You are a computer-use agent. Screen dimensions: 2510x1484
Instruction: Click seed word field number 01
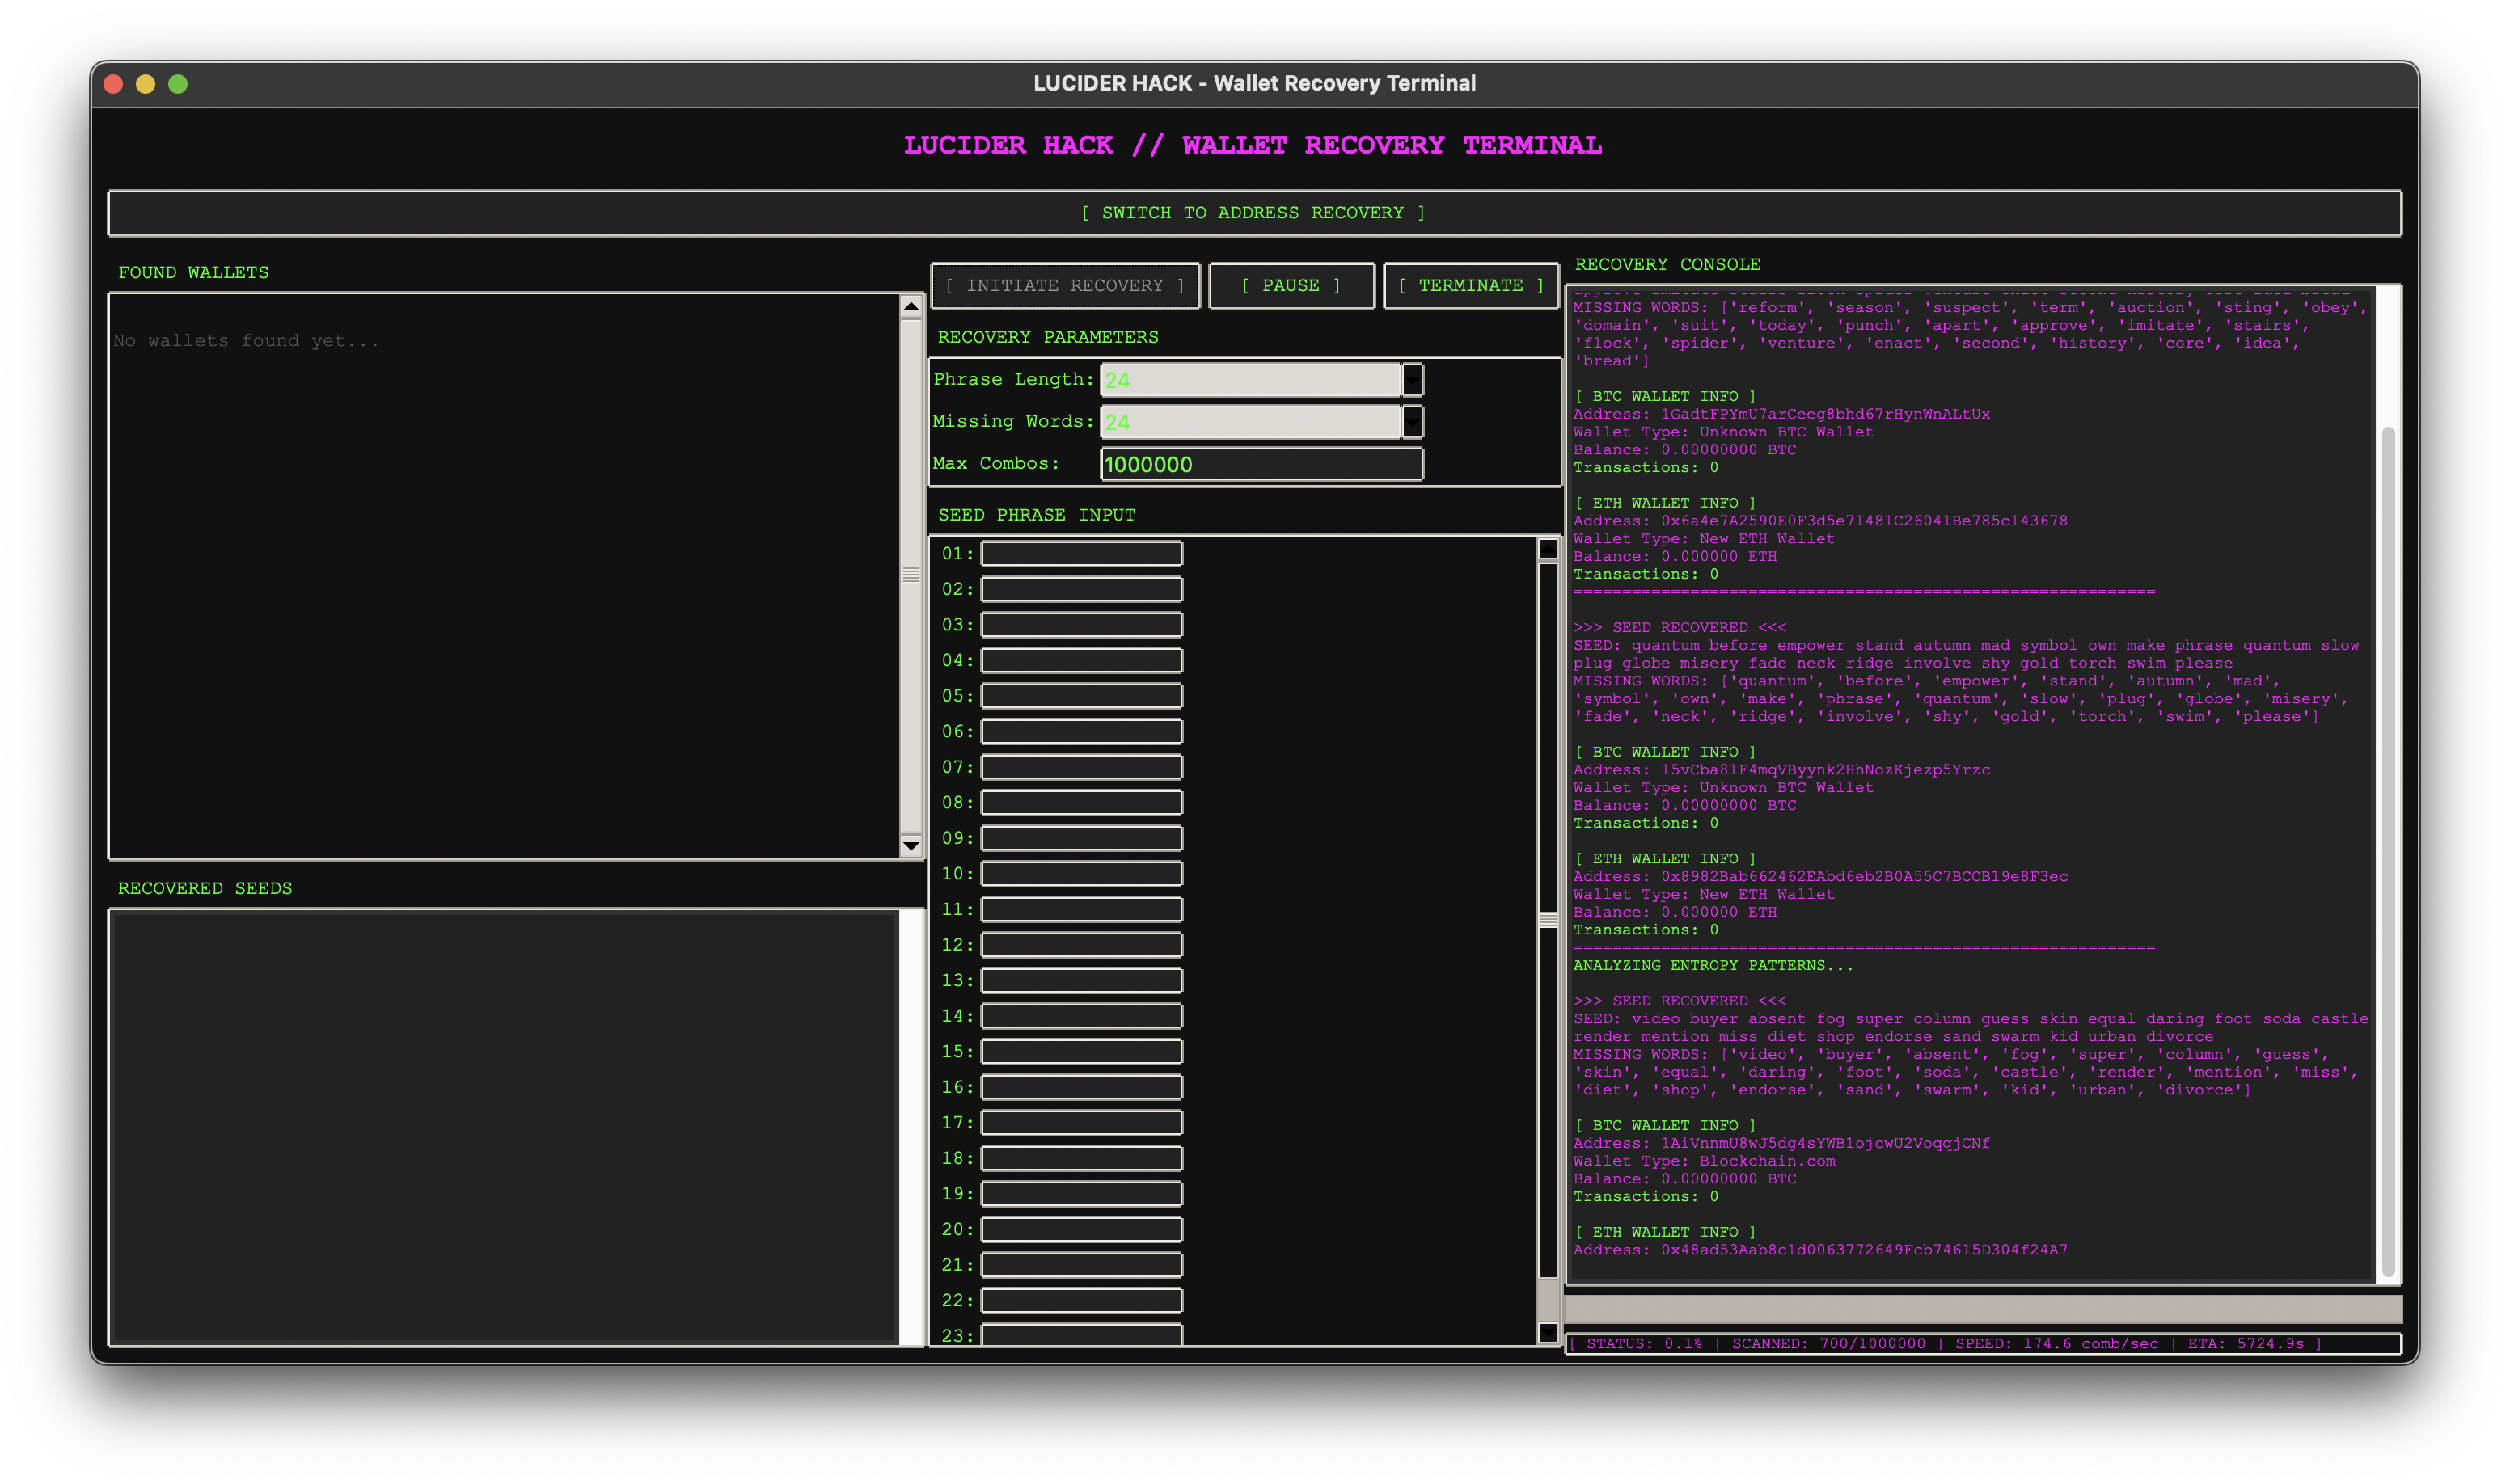1081,554
